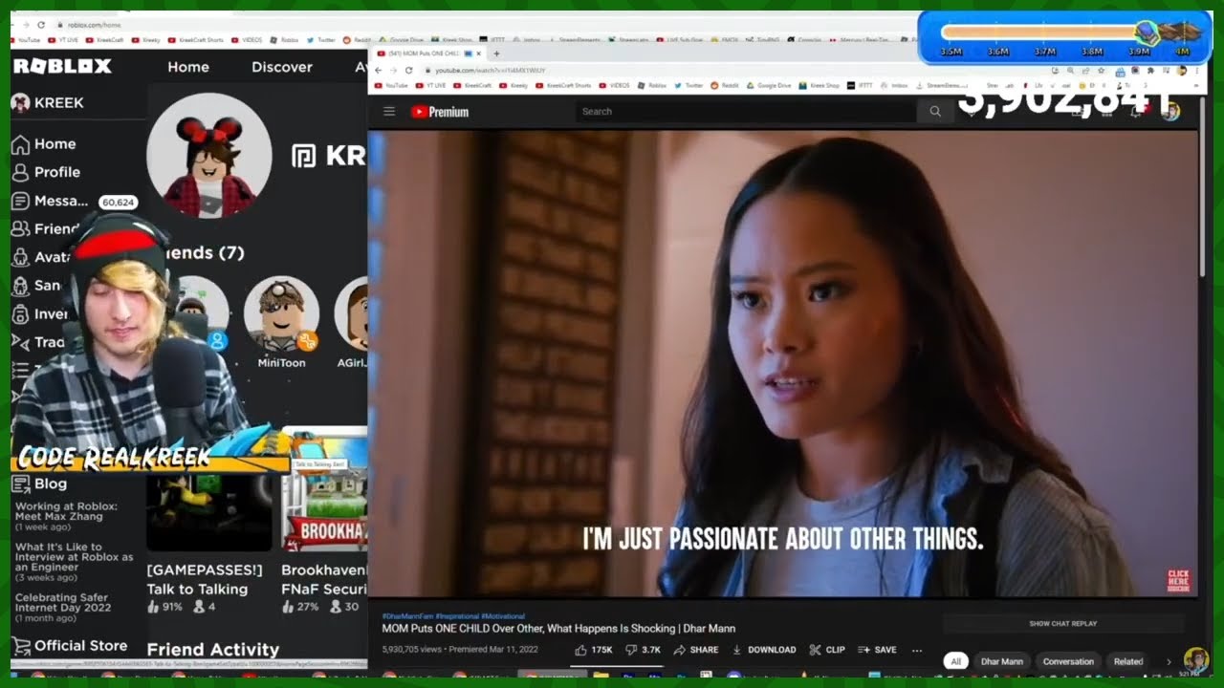Click the #DharMannFam hashtag link
This screenshot has width=1224, height=688.
tap(406, 616)
